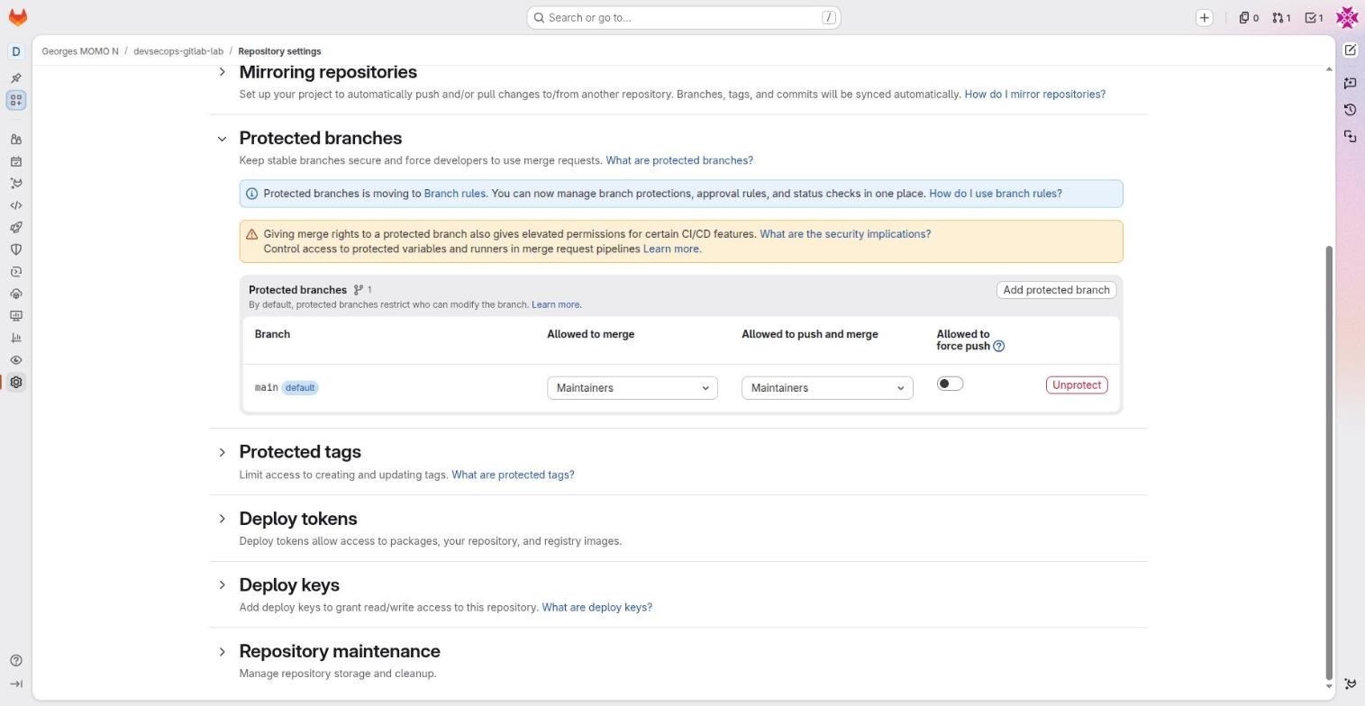Click the Search or go to field

684,17
